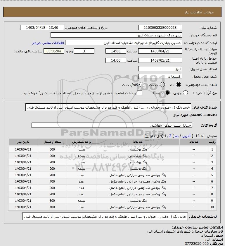225x246 pixels.
Task: Click the delivery city field اشتهارد
Action: point(160,76)
